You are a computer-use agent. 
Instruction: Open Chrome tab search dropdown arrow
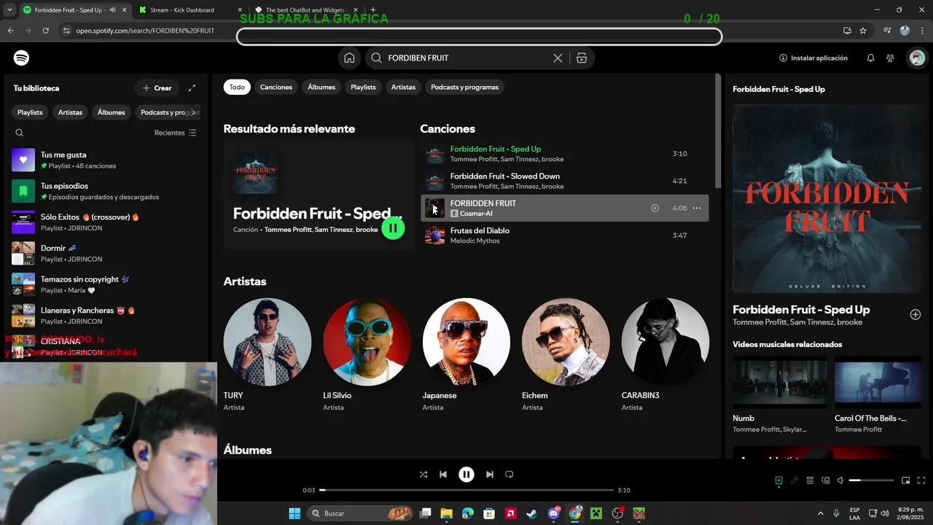(9, 10)
